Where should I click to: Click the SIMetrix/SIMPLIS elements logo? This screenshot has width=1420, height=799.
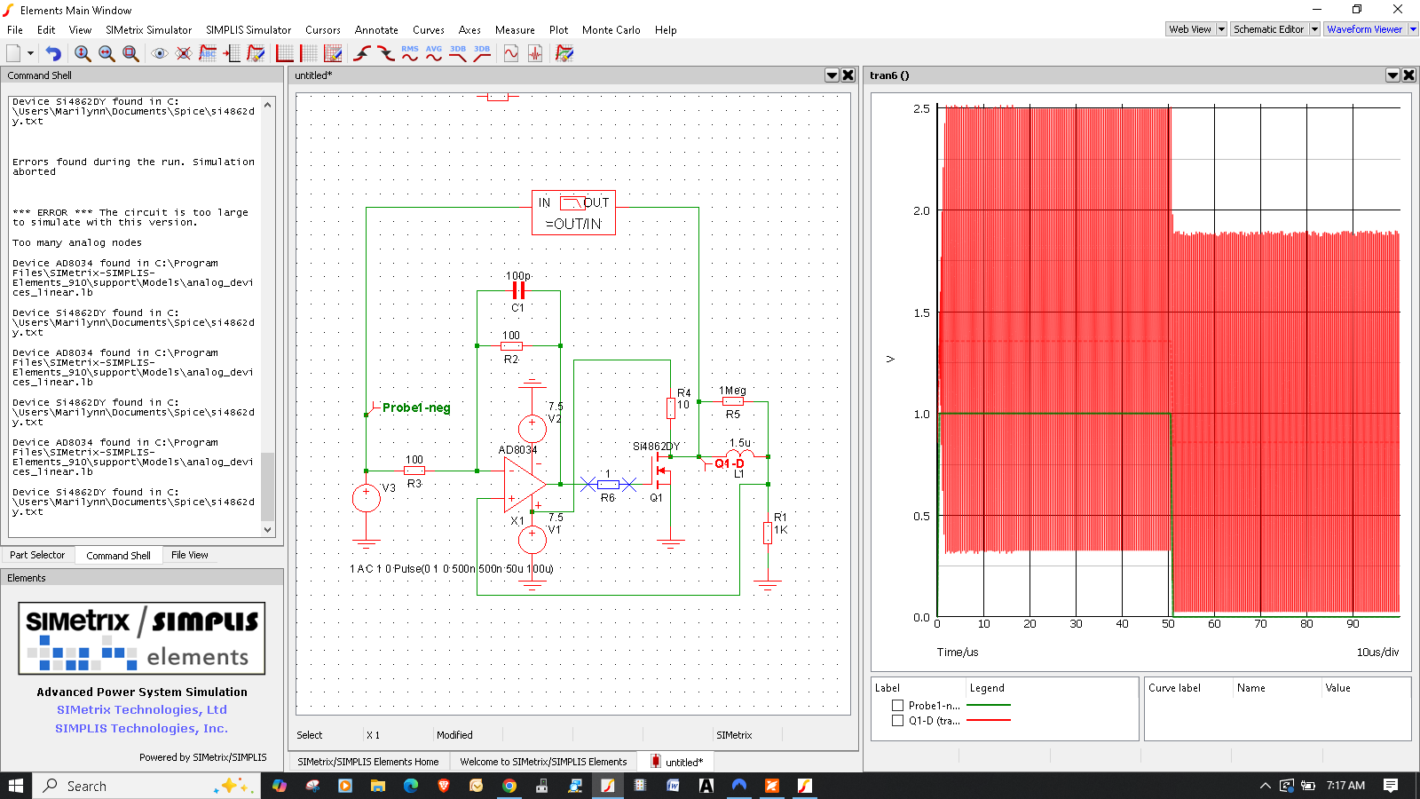(x=142, y=638)
